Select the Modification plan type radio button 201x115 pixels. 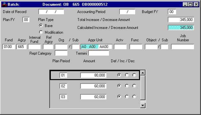[x=41, y=32]
